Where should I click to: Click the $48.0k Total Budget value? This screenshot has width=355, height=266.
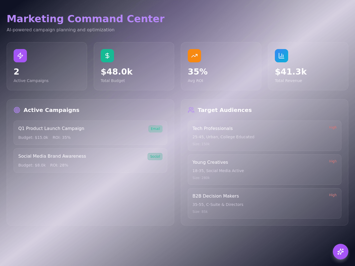tap(116, 72)
